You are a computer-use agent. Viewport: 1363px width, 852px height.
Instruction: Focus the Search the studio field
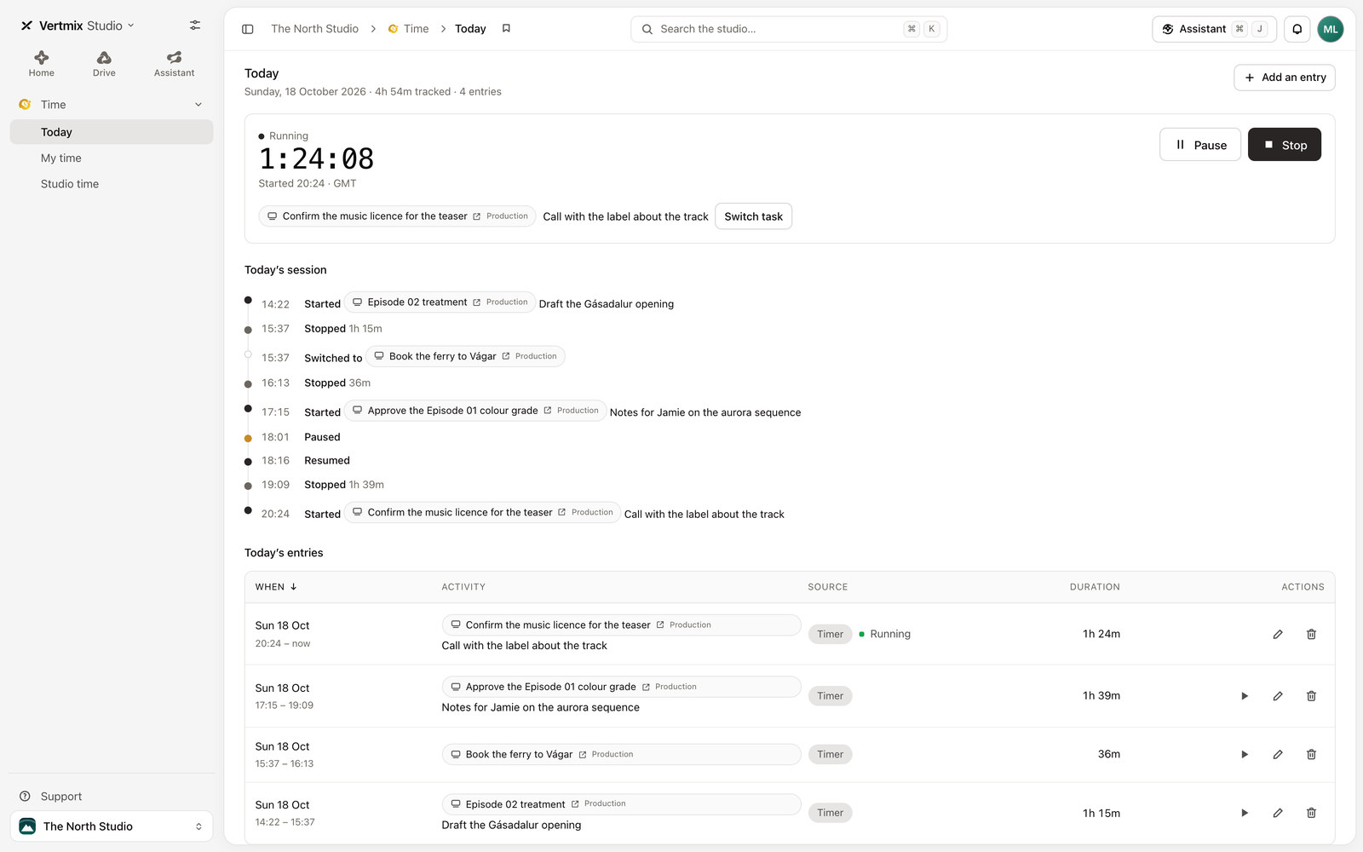click(789, 29)
